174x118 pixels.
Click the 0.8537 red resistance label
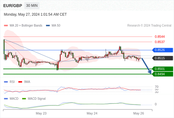click(160, 42)
